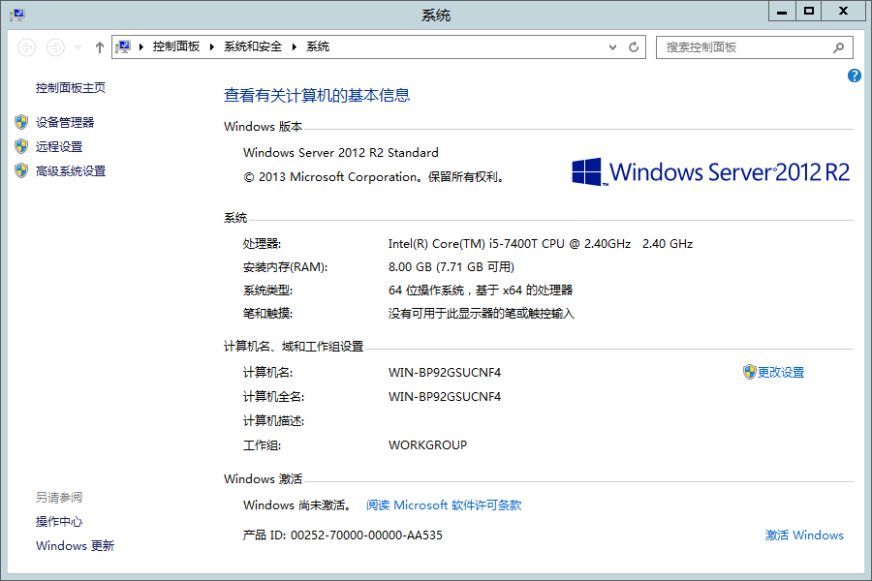
Task: Click 64 位操作系统 system type value
Action: 481,290
